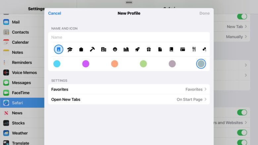The width and height of the screenshot is (258, 145).
Task: Open Stocks settings in sidebar
Action: (22, 123)
